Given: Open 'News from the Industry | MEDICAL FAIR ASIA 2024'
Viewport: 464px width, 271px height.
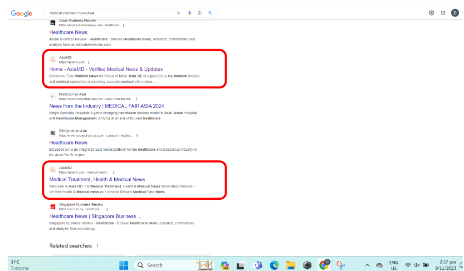Looking at the screenshot, I should click(x=107, y=106).
